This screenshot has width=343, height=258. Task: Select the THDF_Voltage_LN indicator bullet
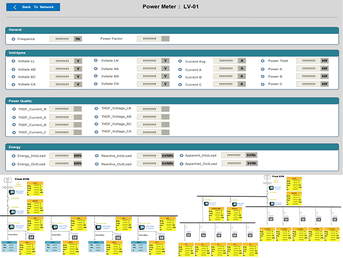[x=96, y=108]
